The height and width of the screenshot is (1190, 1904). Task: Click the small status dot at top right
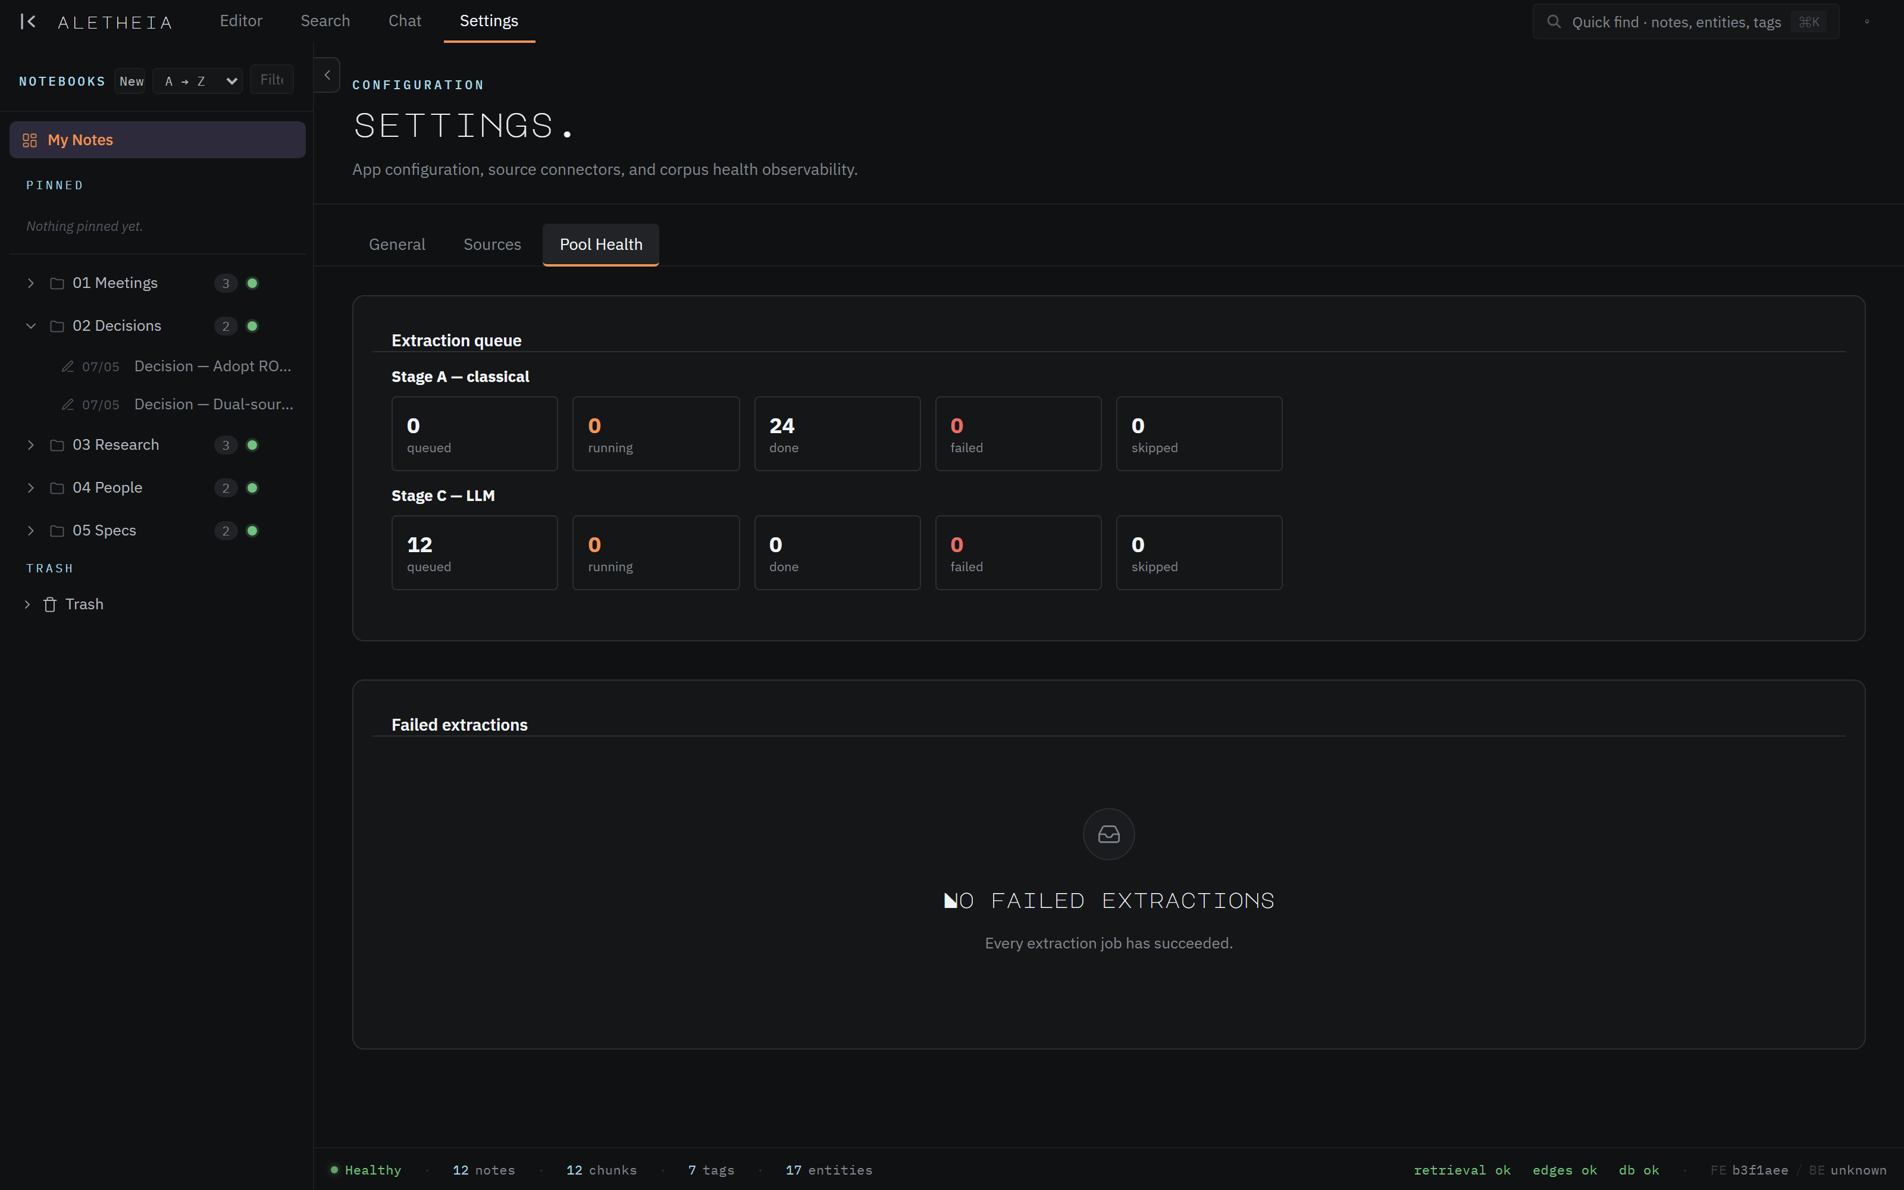[1867, 22]
